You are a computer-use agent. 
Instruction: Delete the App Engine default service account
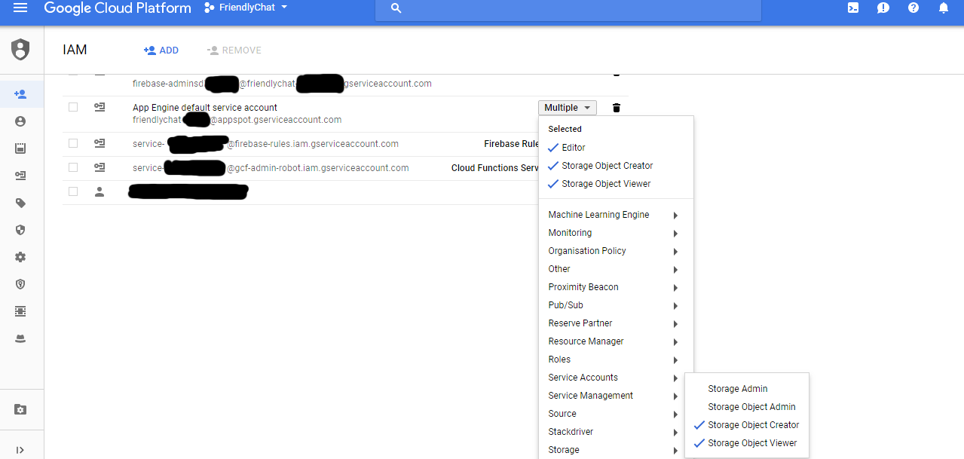pyautogui.click(x=617, y=108)
